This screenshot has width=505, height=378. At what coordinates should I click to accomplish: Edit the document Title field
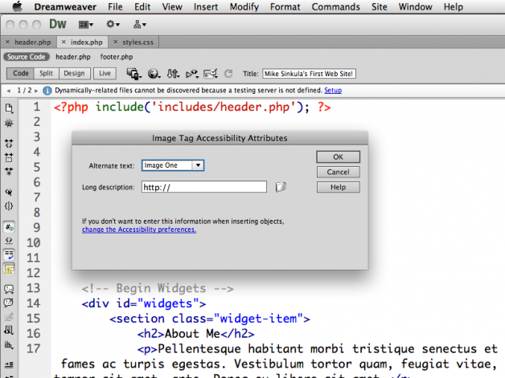click(309, 74)
